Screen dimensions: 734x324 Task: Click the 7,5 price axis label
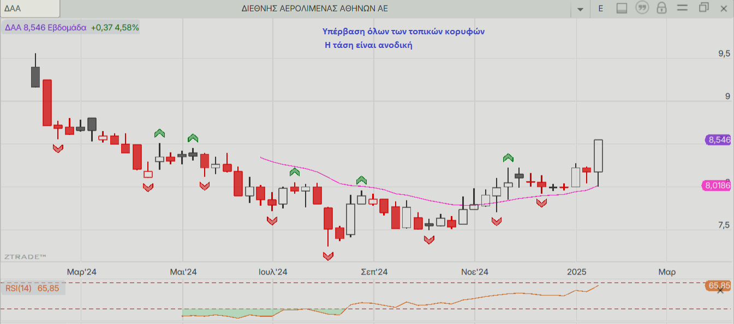coord(724,225)
